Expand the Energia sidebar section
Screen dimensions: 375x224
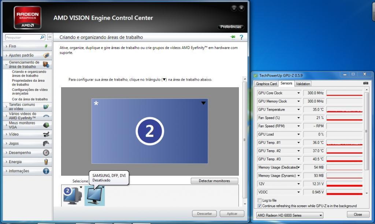(7, 162)
